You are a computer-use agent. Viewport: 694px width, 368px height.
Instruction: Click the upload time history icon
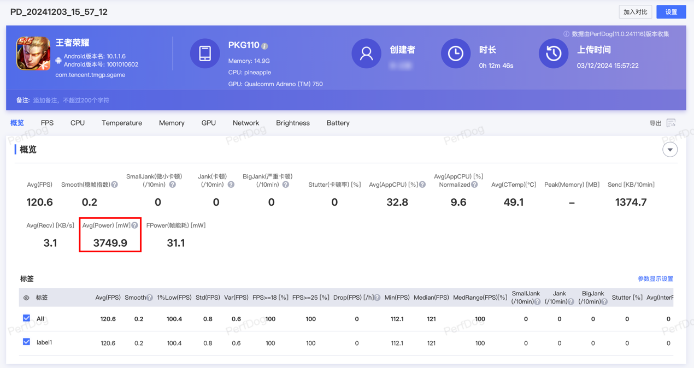553,54
